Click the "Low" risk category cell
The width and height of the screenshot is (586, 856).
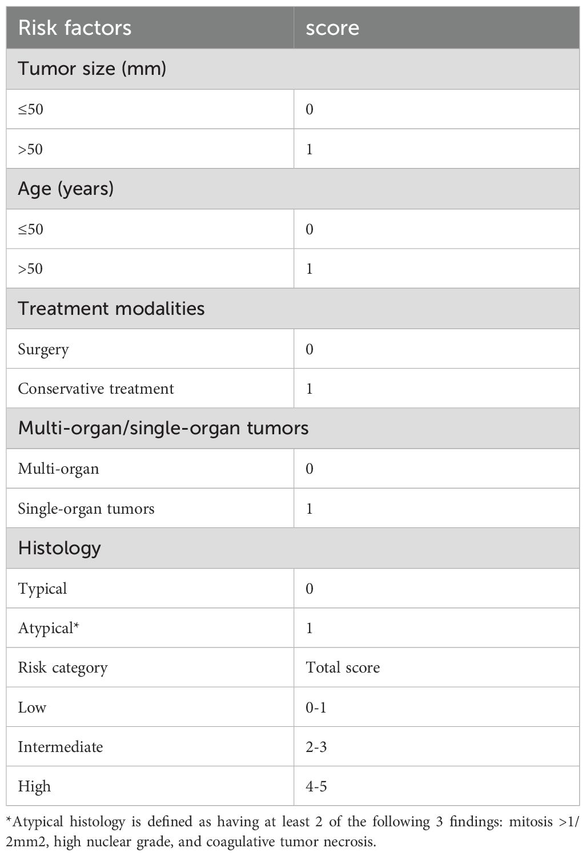tap(32, 707)
